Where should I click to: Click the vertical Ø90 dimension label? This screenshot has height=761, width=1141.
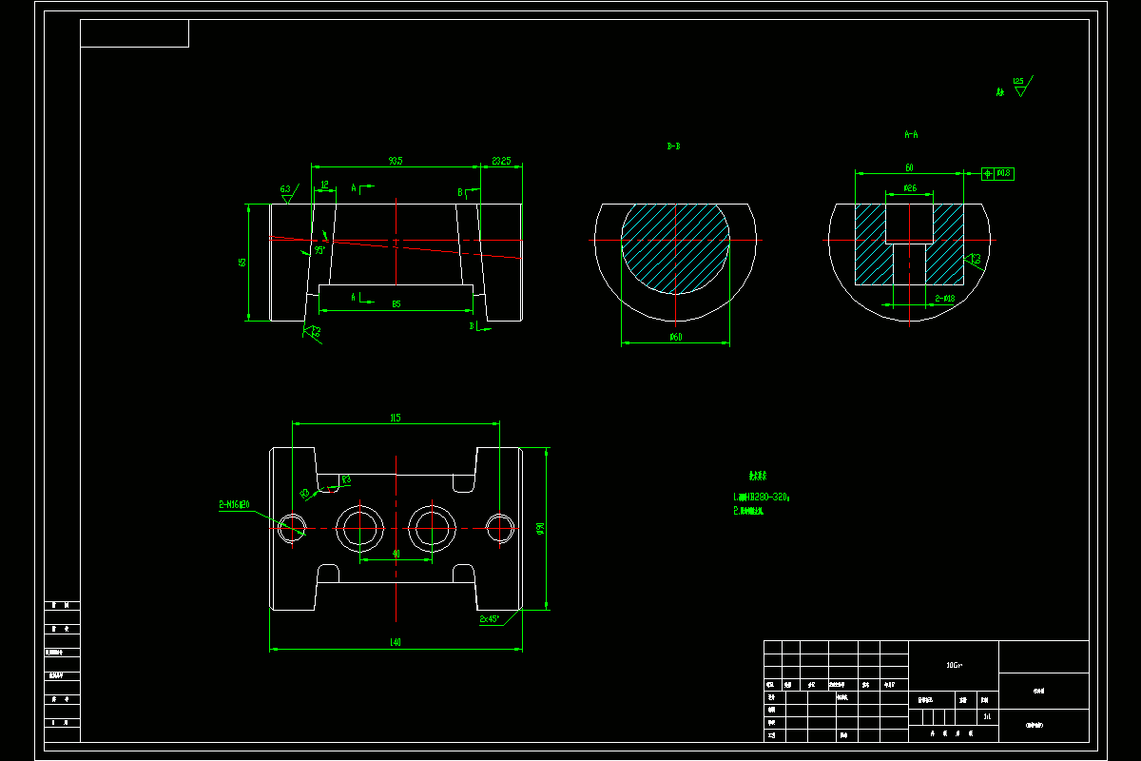coord(540,527)
